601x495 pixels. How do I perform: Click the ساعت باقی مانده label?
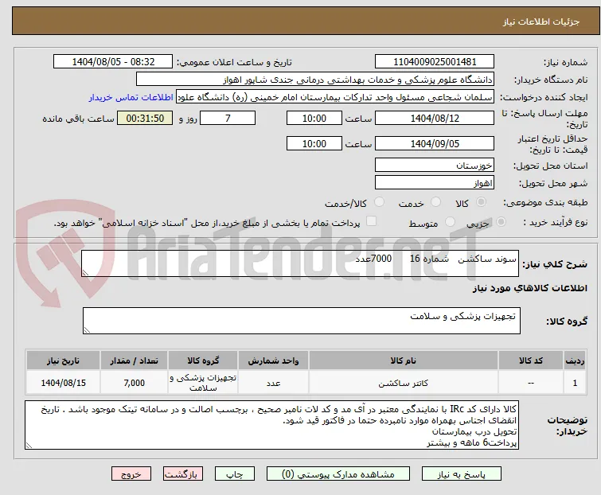click(x=78, y=119)
